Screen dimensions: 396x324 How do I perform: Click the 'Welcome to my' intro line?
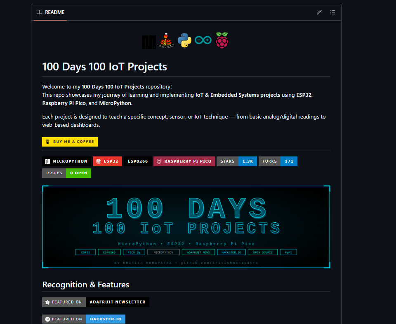[x=107, y=87]
